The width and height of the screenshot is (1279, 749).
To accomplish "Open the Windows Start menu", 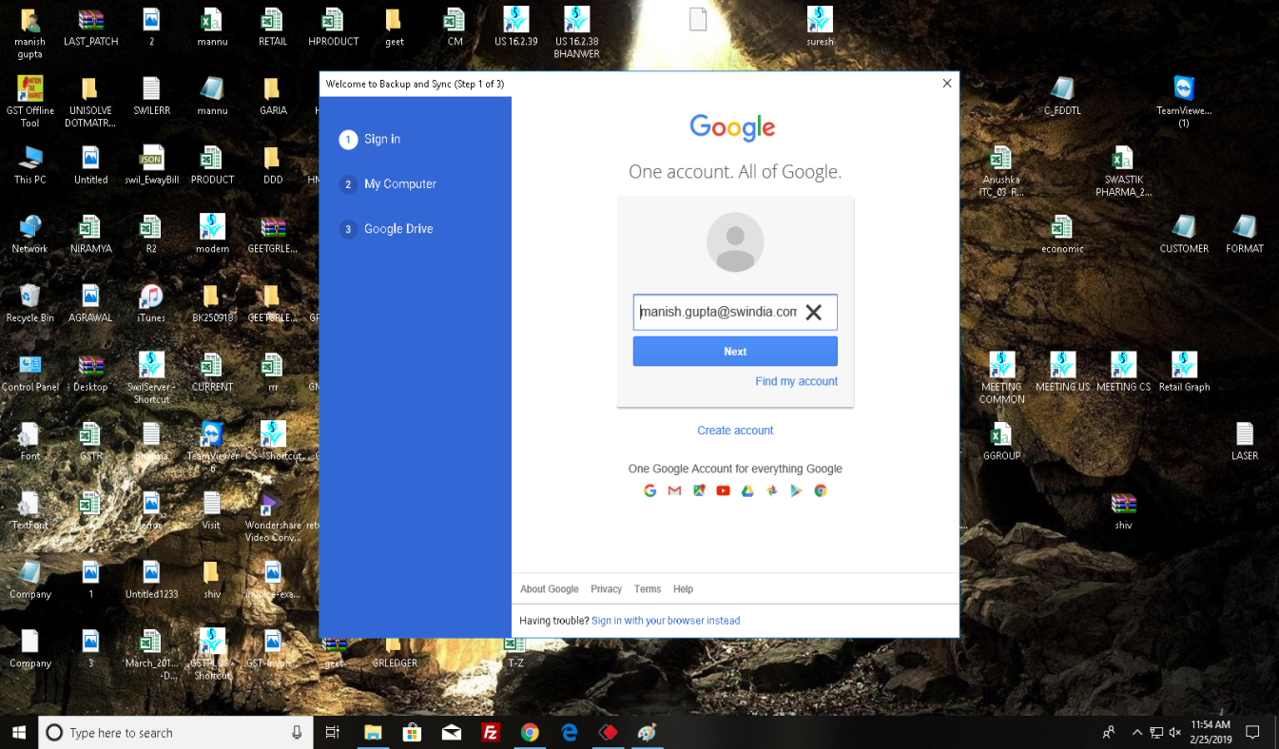I will (x=19, y=732).
